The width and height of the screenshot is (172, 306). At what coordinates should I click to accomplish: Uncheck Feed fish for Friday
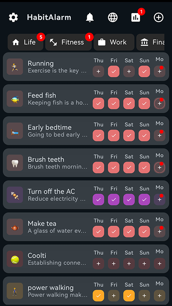click(x=114, y=103)
